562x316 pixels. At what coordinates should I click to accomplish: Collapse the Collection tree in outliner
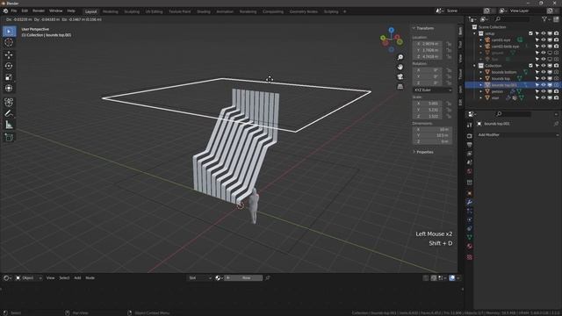[x=474, y=66]
